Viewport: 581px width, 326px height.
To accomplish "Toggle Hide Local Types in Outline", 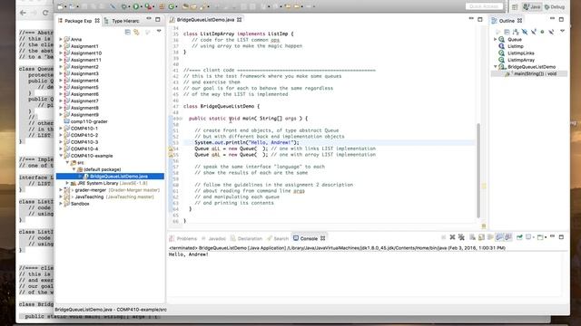I will [551, 33].
